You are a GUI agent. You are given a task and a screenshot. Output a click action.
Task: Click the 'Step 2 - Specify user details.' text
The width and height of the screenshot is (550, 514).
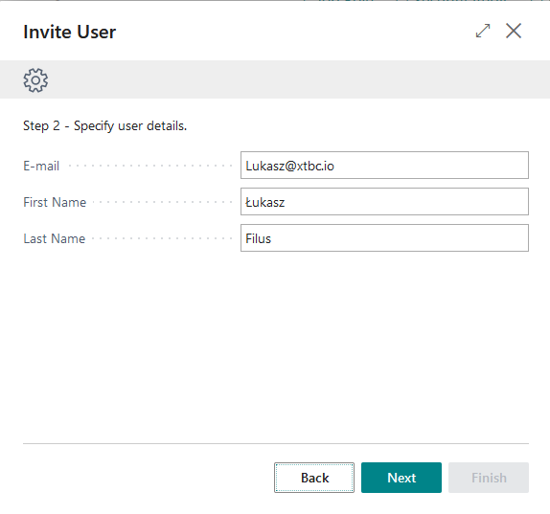coord(104,125)
